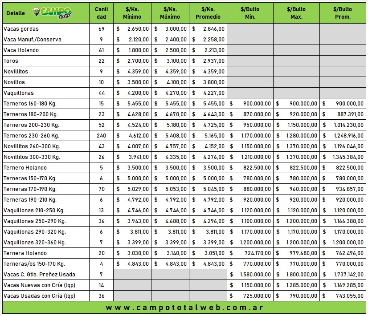Select the $/Ks. Máximo header
368x316 pixels.
click(x=170, y=13)
